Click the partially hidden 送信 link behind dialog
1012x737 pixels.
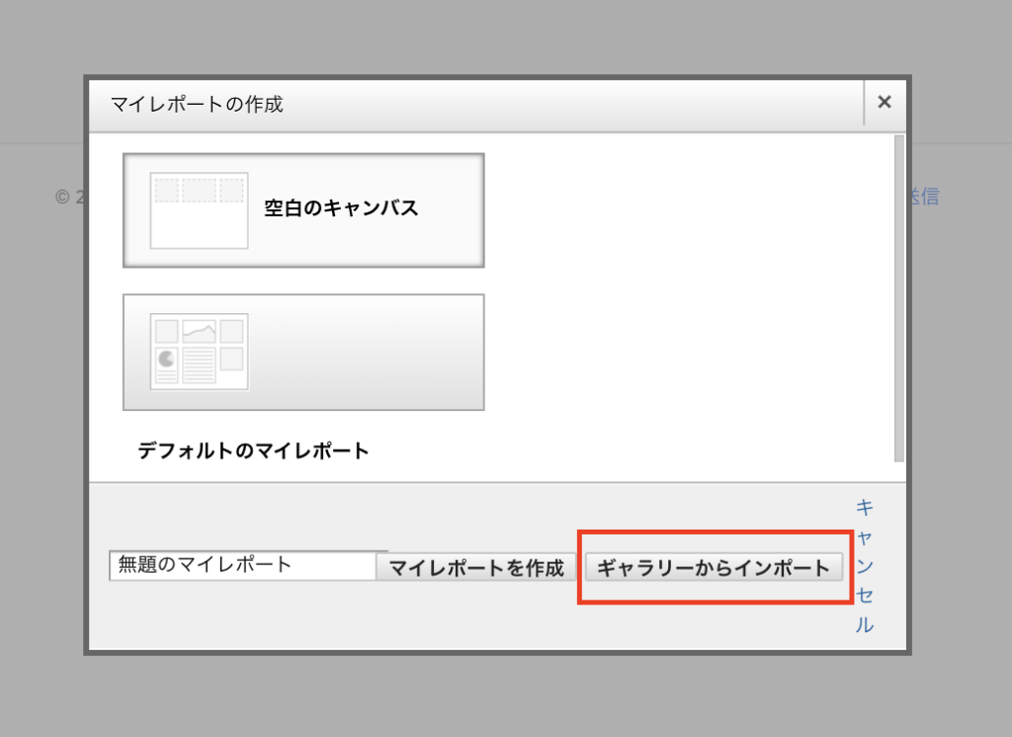(x=925, y=197)
